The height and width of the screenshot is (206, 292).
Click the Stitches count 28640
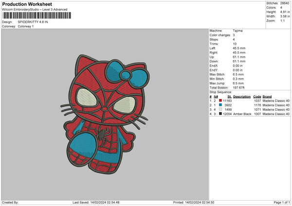(x=285, y=3)
